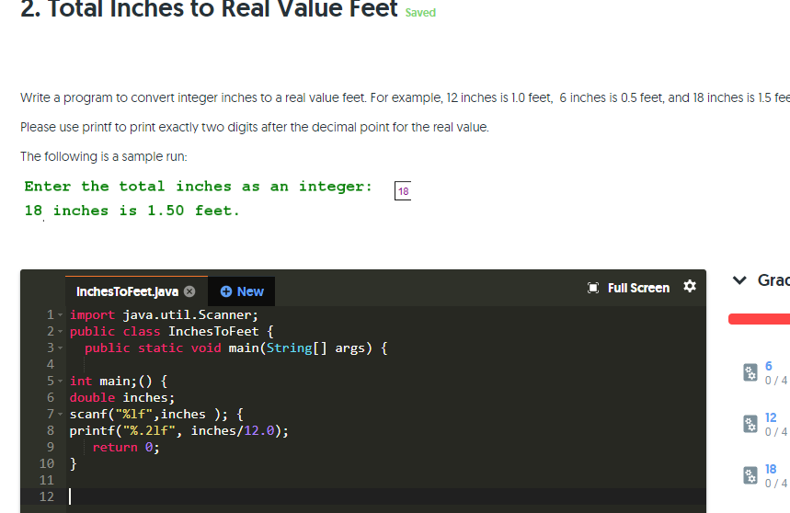Click the 'Saved' status label
The height and width of the screenshot is (513, 790).
(x=420, y=13)
